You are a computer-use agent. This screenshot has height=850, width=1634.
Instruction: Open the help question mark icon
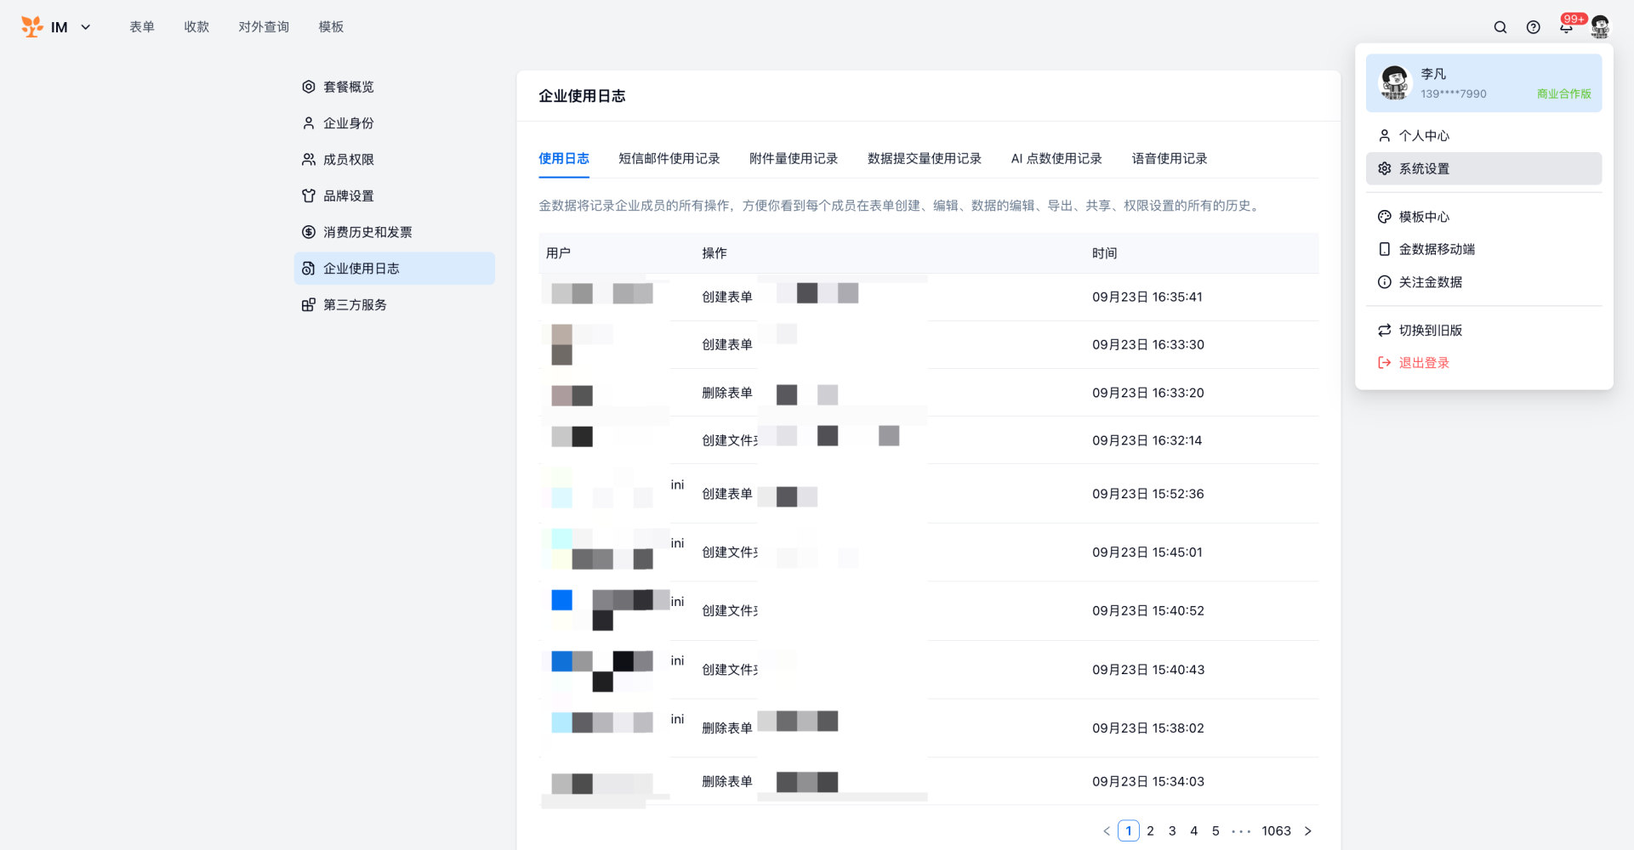[x=1533, y=27]
